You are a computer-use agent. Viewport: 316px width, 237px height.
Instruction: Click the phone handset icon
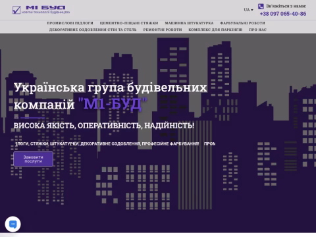coord(261,6)
